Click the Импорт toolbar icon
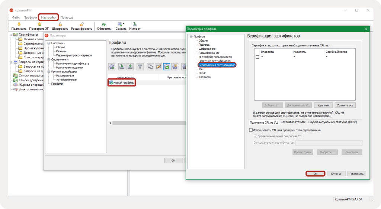 pos(135,24)
